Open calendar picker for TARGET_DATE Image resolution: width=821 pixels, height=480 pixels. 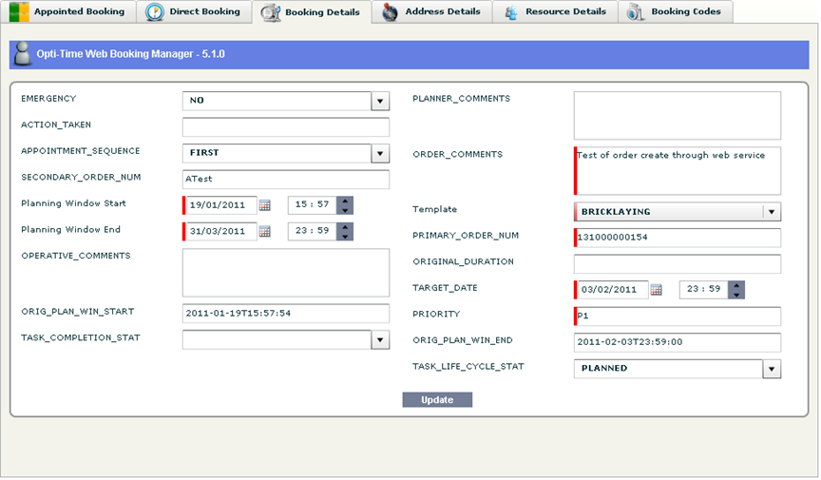(x=656, y=290)
